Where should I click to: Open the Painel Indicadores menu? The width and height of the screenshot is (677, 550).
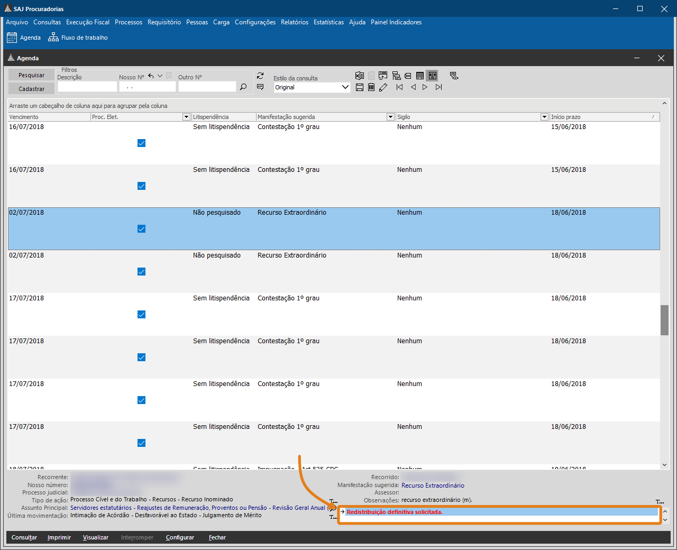tap(396, 22)
